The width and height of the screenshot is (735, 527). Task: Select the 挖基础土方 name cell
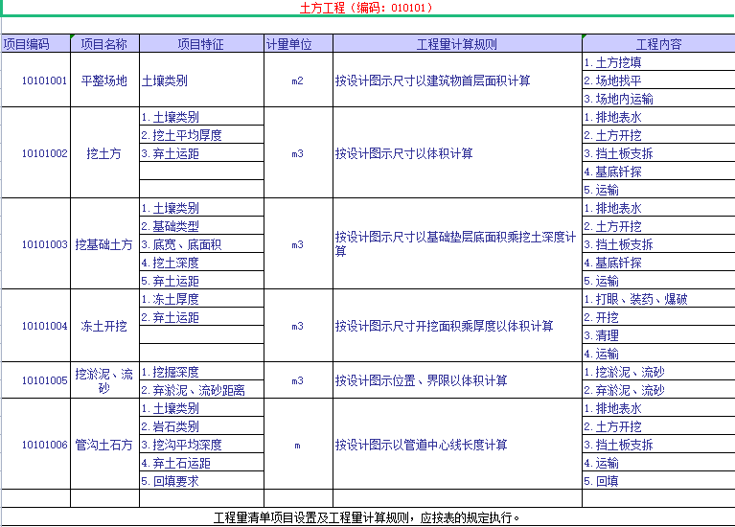tap(104, 243)
